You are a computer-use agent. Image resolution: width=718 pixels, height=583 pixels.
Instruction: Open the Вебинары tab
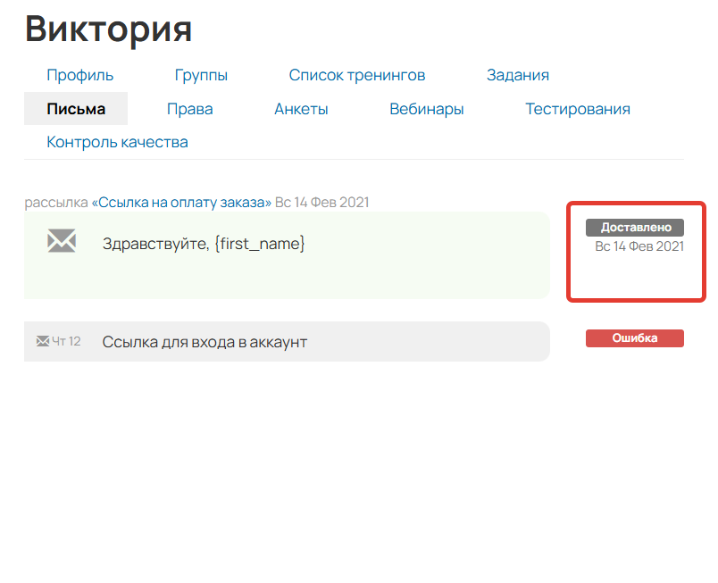[x=426, y=108]
